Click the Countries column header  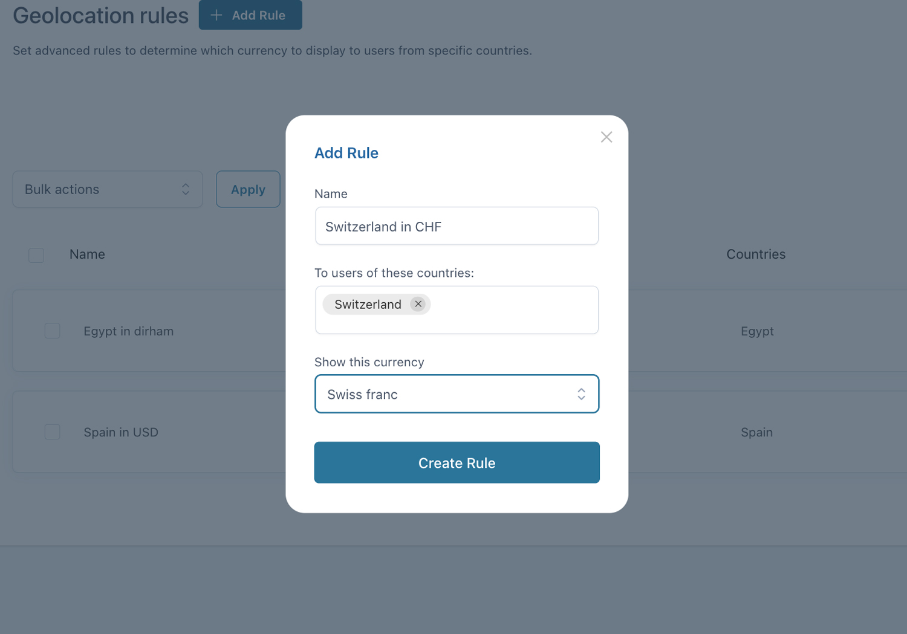pyautogui.click(x=756, y=254)
